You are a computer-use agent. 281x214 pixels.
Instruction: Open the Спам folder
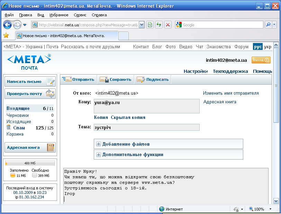tap(19, 128)
